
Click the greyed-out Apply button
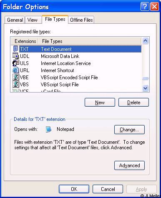tap(141, 189)
